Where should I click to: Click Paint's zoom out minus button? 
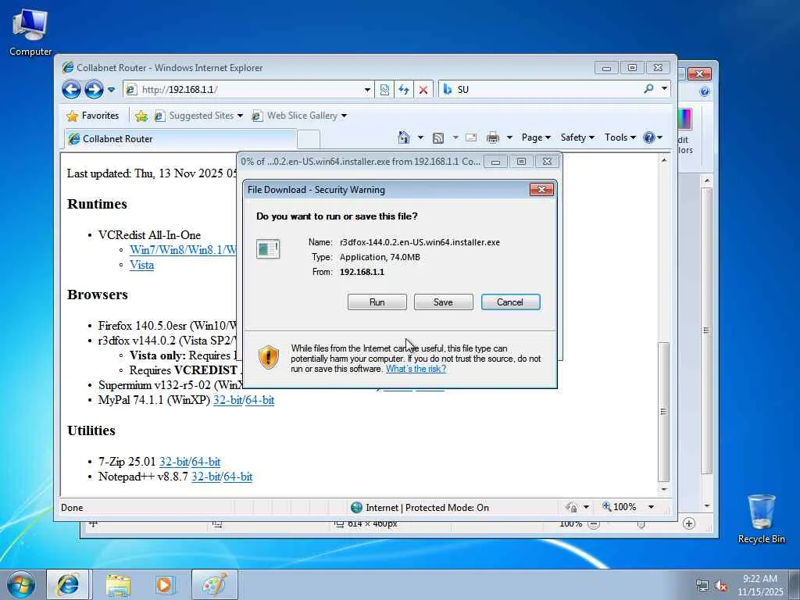(x=594, y=524)
